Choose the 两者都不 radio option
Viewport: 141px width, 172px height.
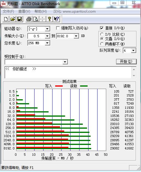(102, 44)
